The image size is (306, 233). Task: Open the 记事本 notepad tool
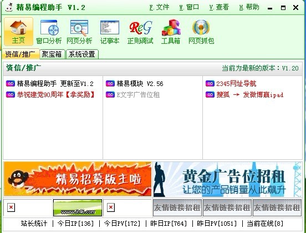tap(110, 32)
